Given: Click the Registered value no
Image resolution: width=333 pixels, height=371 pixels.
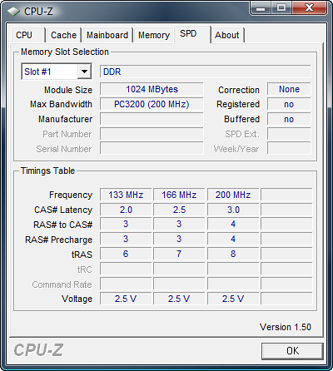Looking at the screenshot, I should [x=289, y=104].
